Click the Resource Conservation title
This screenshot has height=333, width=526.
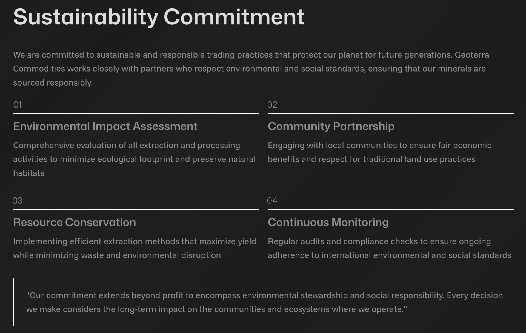(x=75, y=222)
